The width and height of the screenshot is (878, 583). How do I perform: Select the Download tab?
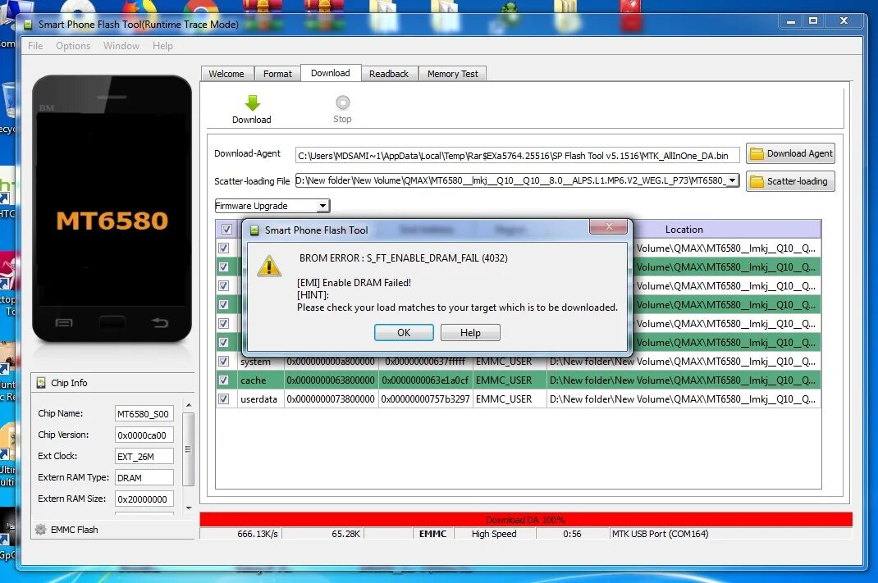click(331, 73)
